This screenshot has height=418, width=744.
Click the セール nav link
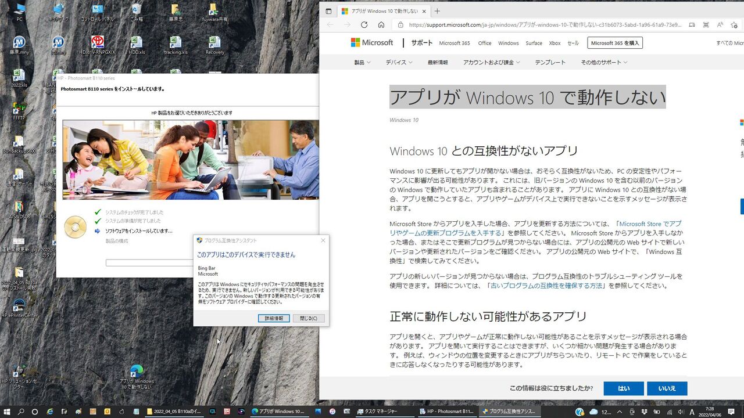click(x=573, y=43)
